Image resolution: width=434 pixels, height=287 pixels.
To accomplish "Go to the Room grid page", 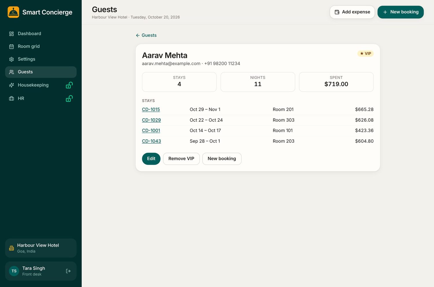I will [41, 46].
